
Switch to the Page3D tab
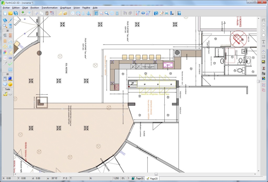pyautogui.click(x=138, y=178)
